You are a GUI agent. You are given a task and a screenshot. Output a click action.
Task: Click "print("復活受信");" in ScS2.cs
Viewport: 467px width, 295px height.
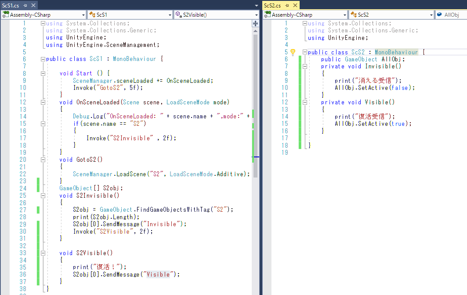click(365, 117)
